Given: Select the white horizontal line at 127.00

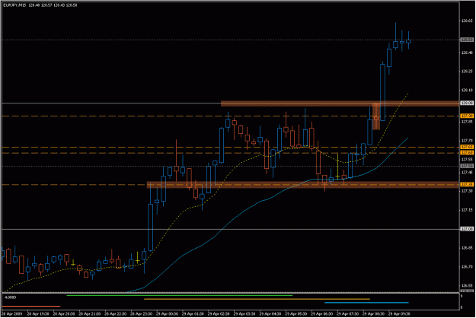Looking at the screenshot, I should pos(231,229).
